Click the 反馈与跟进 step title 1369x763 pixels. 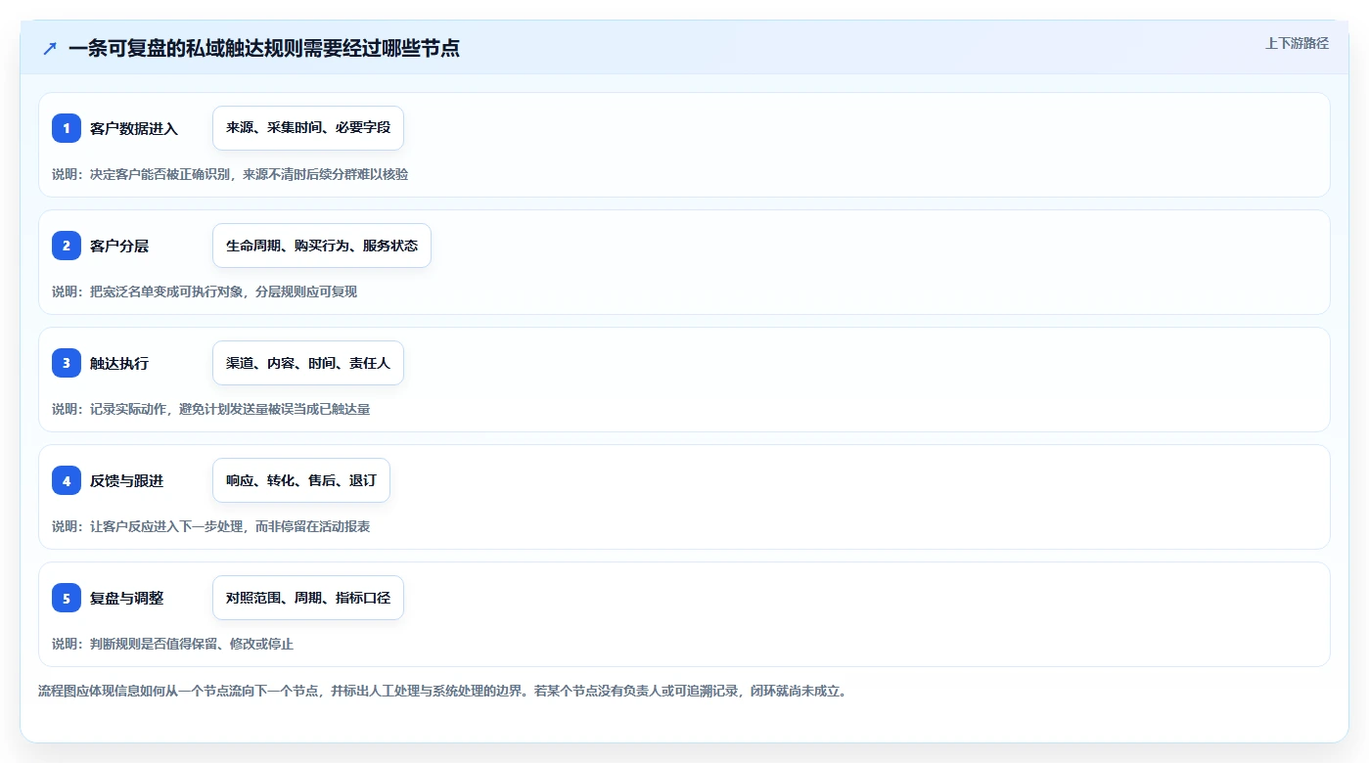coord(126,480)
